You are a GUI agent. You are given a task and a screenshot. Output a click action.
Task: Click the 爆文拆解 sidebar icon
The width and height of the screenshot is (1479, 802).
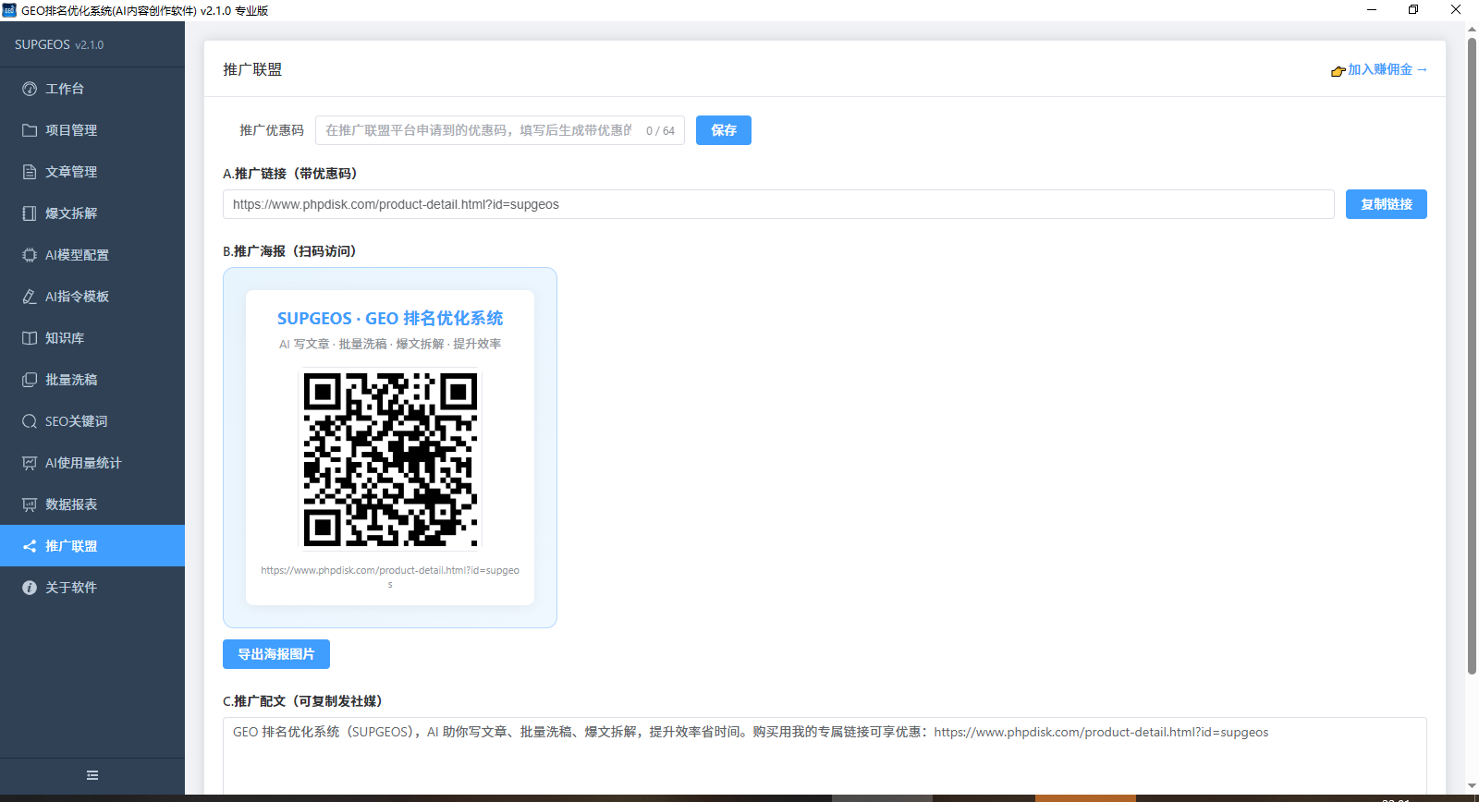[x=30, y=213]
